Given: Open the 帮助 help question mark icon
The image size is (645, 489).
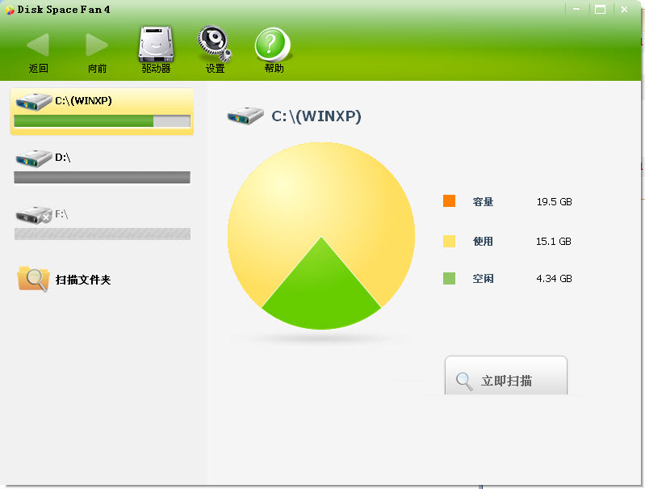Looking at the screenshot, I should click(x=273, y=44).
